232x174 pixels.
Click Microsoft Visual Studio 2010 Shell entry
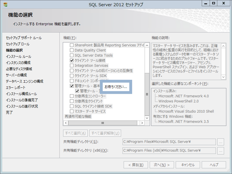point(186,111)
